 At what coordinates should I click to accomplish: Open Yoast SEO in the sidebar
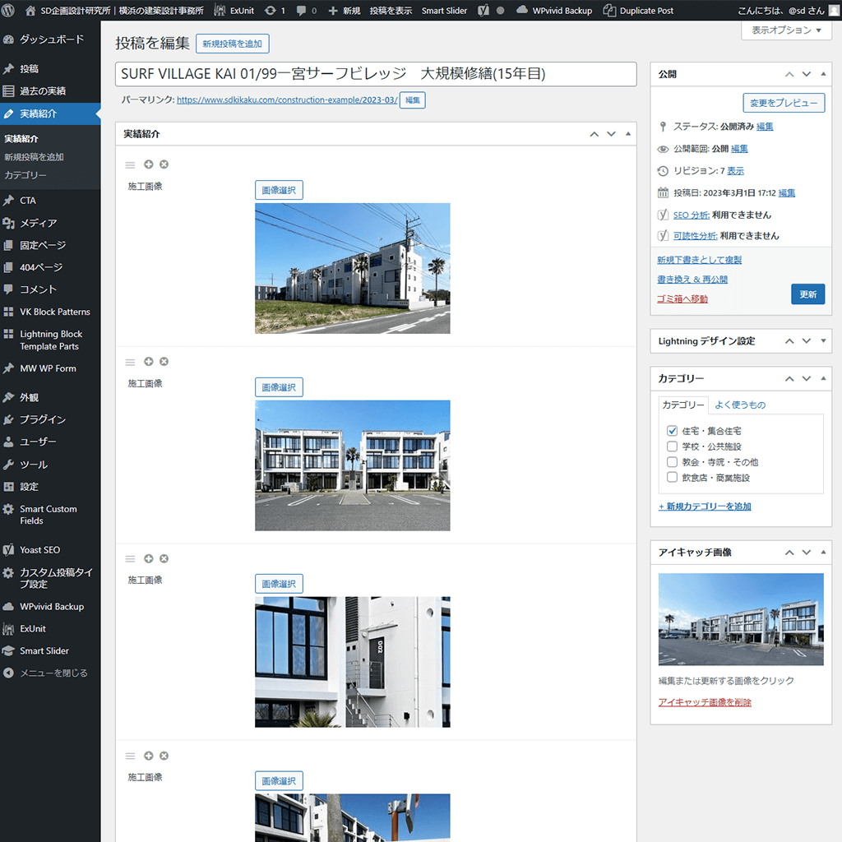(50, 550)
